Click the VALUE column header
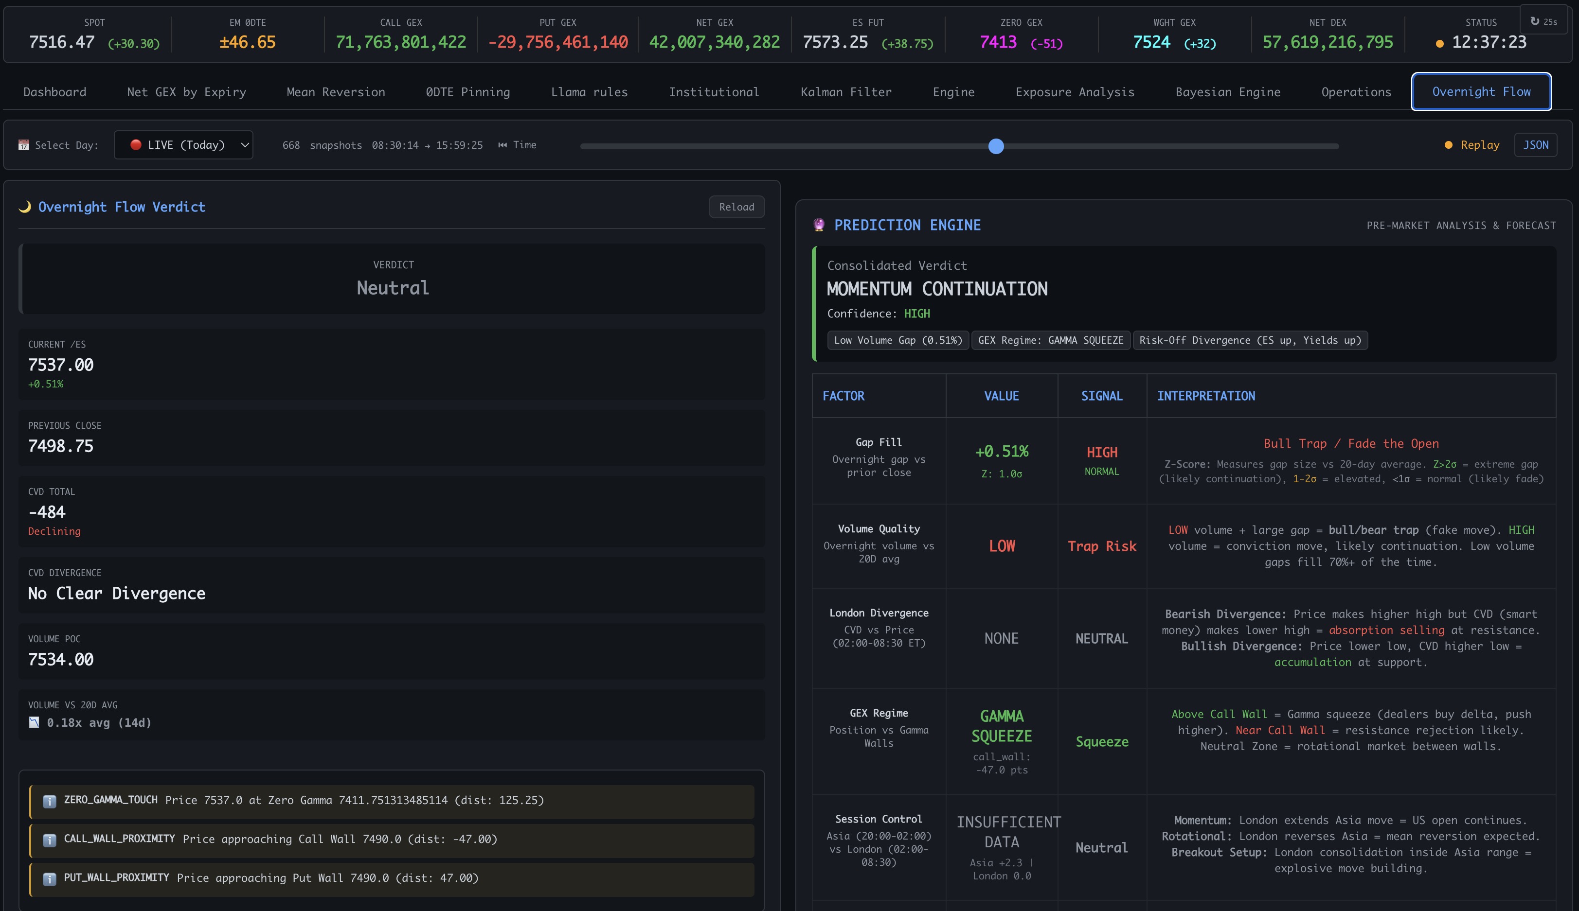Screen dimensions: 1579x911 pos(1001,396)
